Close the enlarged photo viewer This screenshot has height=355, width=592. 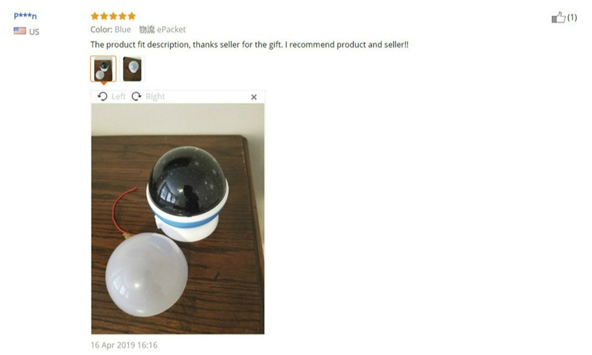(254, 97)
